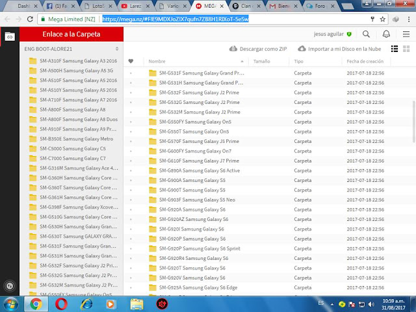Click the browser extension icon beside star
Screen dimensions: 416x312
396,19
